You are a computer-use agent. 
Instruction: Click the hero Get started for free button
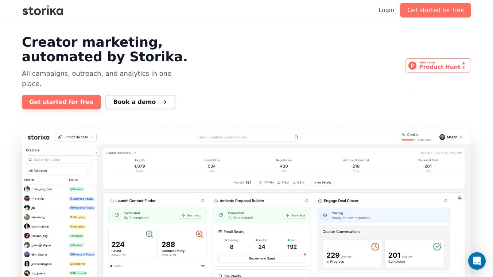[61, 102]
